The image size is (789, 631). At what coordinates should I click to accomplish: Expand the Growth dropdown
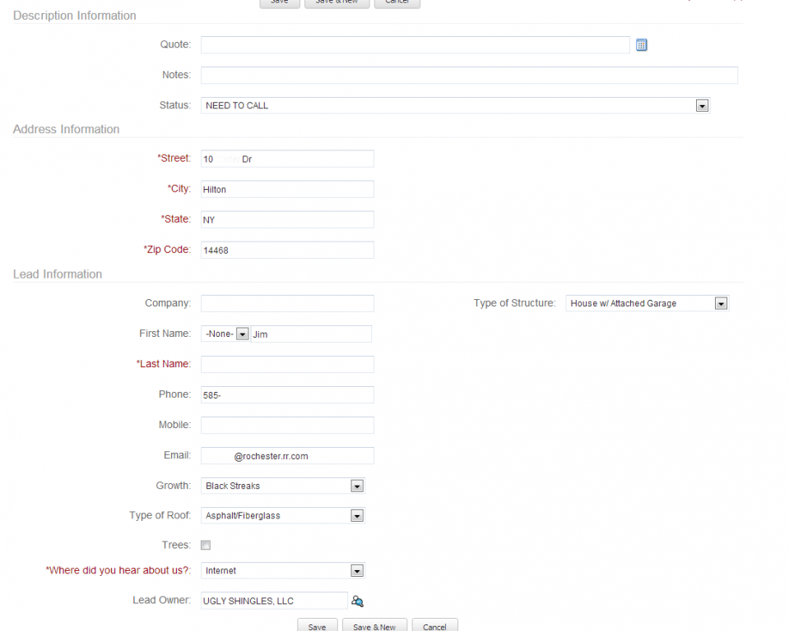point(357,486)
